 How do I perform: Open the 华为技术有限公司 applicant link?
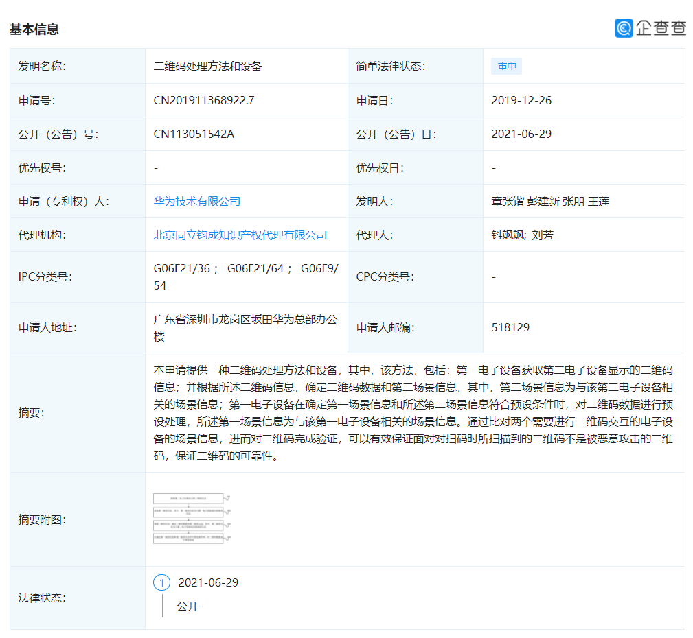tap(196, 201)
